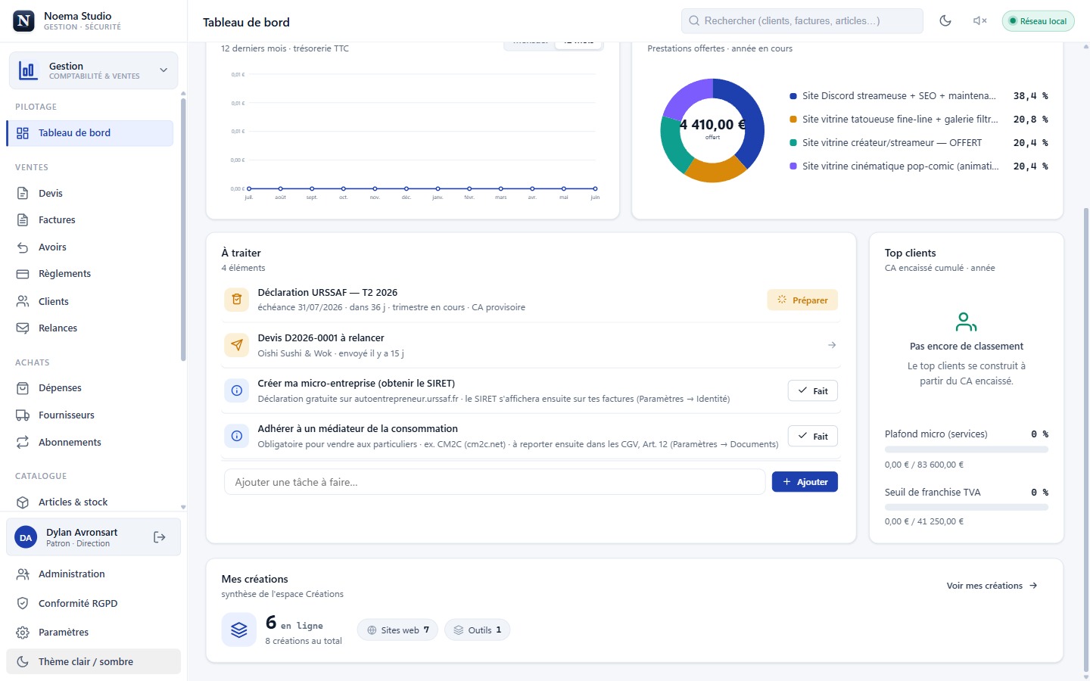
Task: Open Fournisseurs via the truck icon
Action: pyautogui.click(x=23, y=415)
